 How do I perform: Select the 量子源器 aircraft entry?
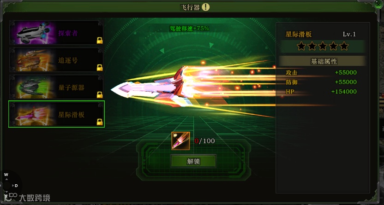click(x=56, y=87)
